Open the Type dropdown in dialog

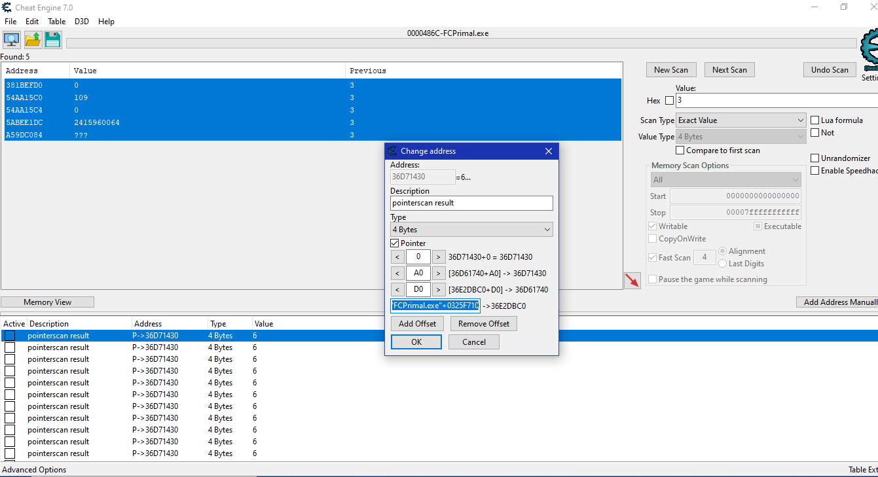471,230
